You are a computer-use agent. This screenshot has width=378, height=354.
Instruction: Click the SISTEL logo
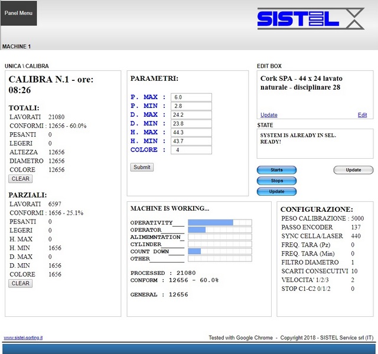[311, 18]
